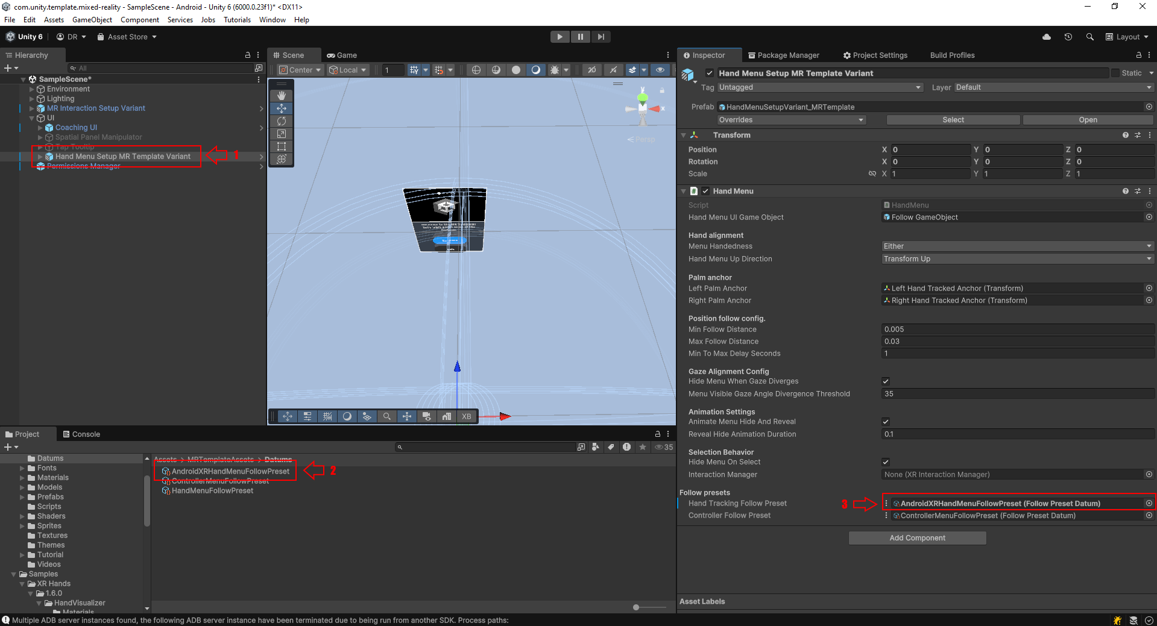The height and width of the screenshot is (626, 1157).
Task: Expand the Environment object in Hierarchy
Action: click(32, 89)
